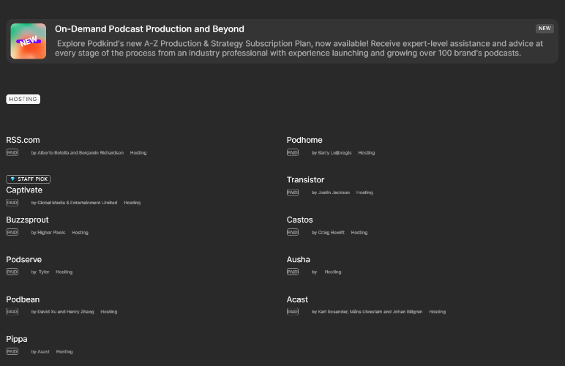
Task: Open the Acast listing
Action: 297,299
